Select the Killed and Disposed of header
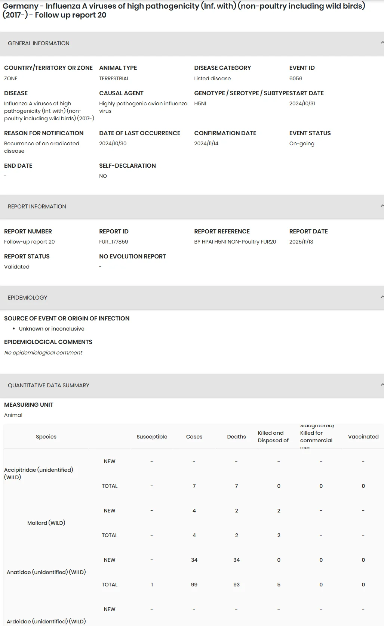384x626 pixels. click(x=273, y=437)
